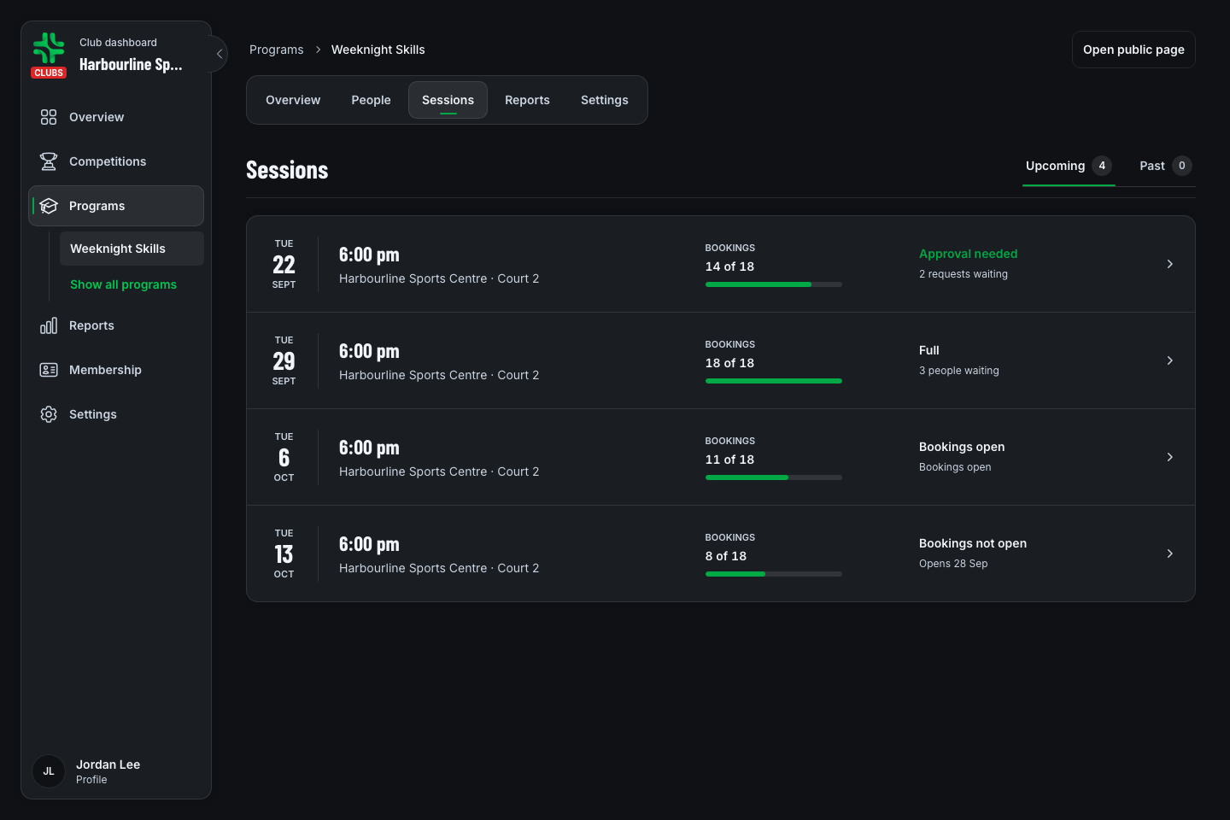Click the Settings gear icon in sidebar
The image size is (1230, 820).
click(x=49, y=414)
